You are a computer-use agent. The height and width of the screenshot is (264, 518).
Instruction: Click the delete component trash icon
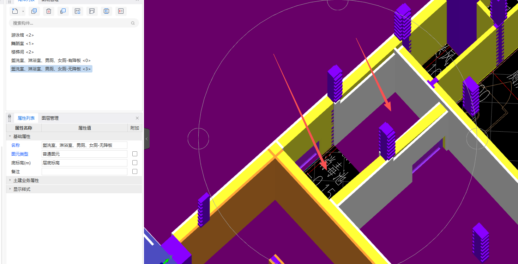point(49,11)
